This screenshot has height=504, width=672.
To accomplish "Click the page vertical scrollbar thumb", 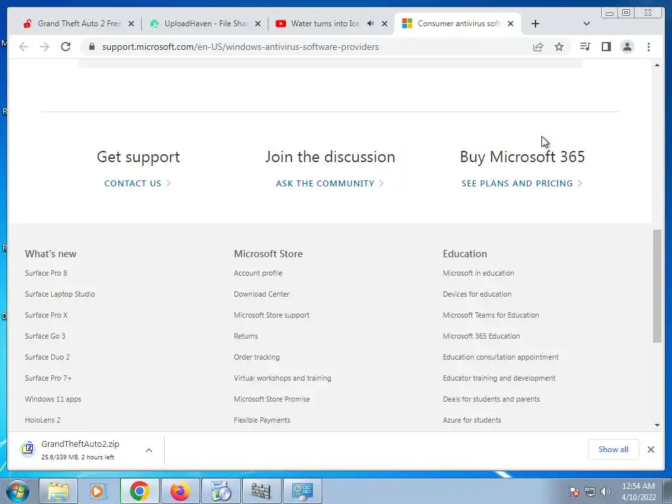I will click(657, 286).
